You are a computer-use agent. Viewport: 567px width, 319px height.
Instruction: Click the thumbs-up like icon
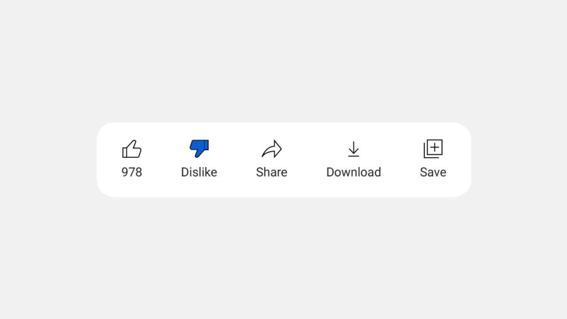[x=132, y=148]
